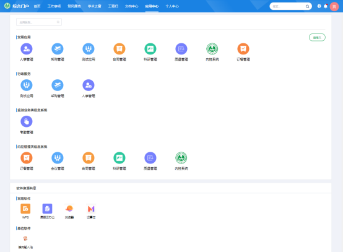Open 内控系统 emblem in 常用应用 row
343x252 pixels.
point(212,49)
